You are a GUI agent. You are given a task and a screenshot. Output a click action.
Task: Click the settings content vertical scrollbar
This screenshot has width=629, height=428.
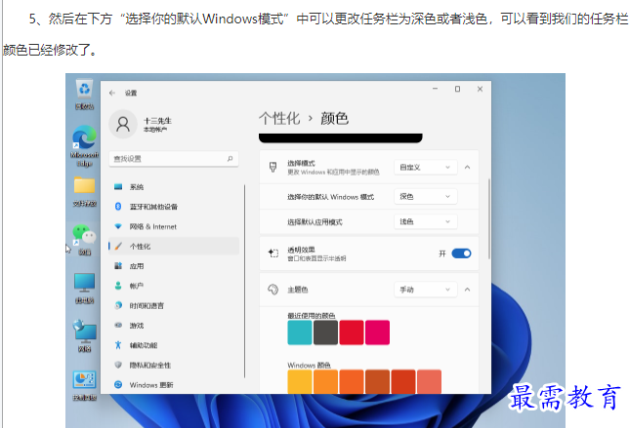coord(489,218)
